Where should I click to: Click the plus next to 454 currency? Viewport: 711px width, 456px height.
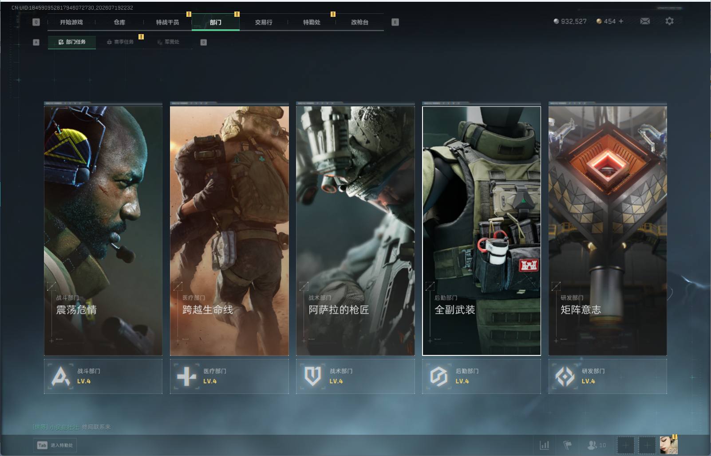pyautogui.click(x=621, y=21)
